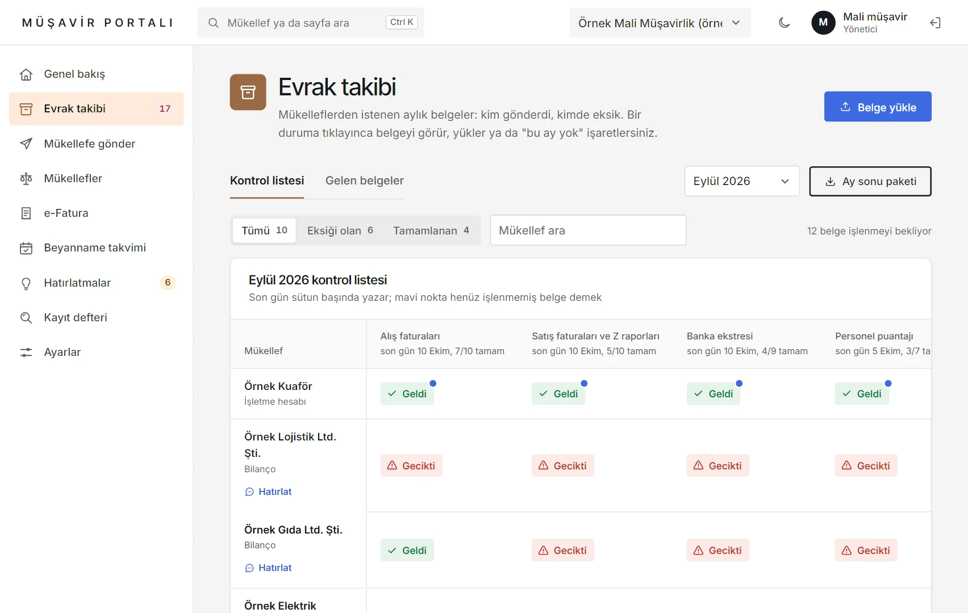
Task: Open Örnek Lojistik Alış faturaları Gecikti status
Action: (411, 465)
